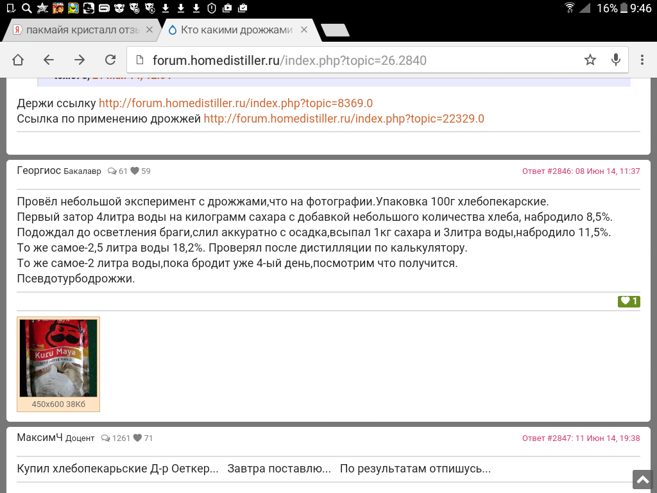Go forward using the forward arrow

tap(80, 60)
